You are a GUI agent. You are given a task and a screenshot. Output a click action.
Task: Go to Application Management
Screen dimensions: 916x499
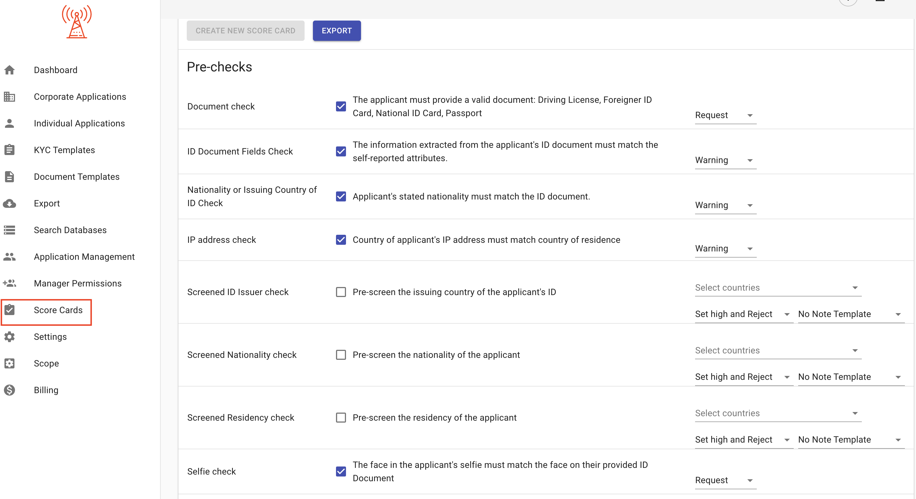pos(84,257)
